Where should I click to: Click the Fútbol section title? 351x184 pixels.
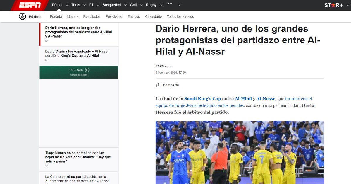(x=35, y=17)
